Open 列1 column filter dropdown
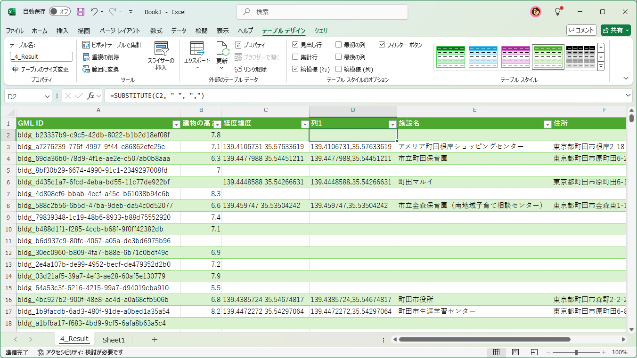The width and height of the screenshot is (637, 358). click(392, 124)
